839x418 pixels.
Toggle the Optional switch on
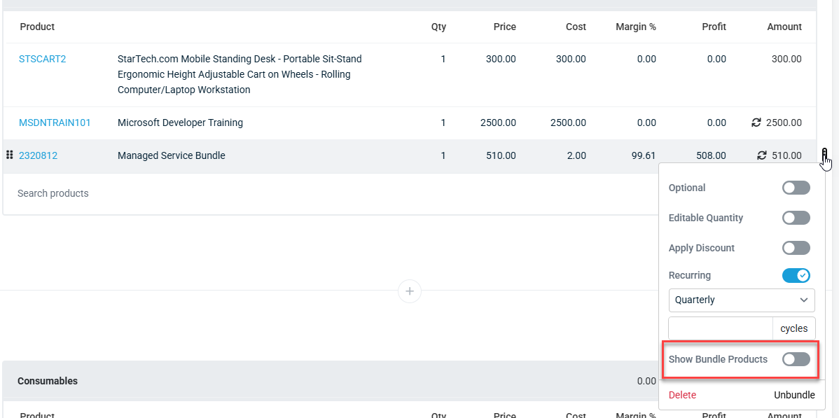[x=796, y=188]
